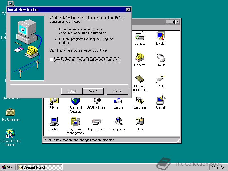Cancel the Install New Modem wizard

coord(117,91)
